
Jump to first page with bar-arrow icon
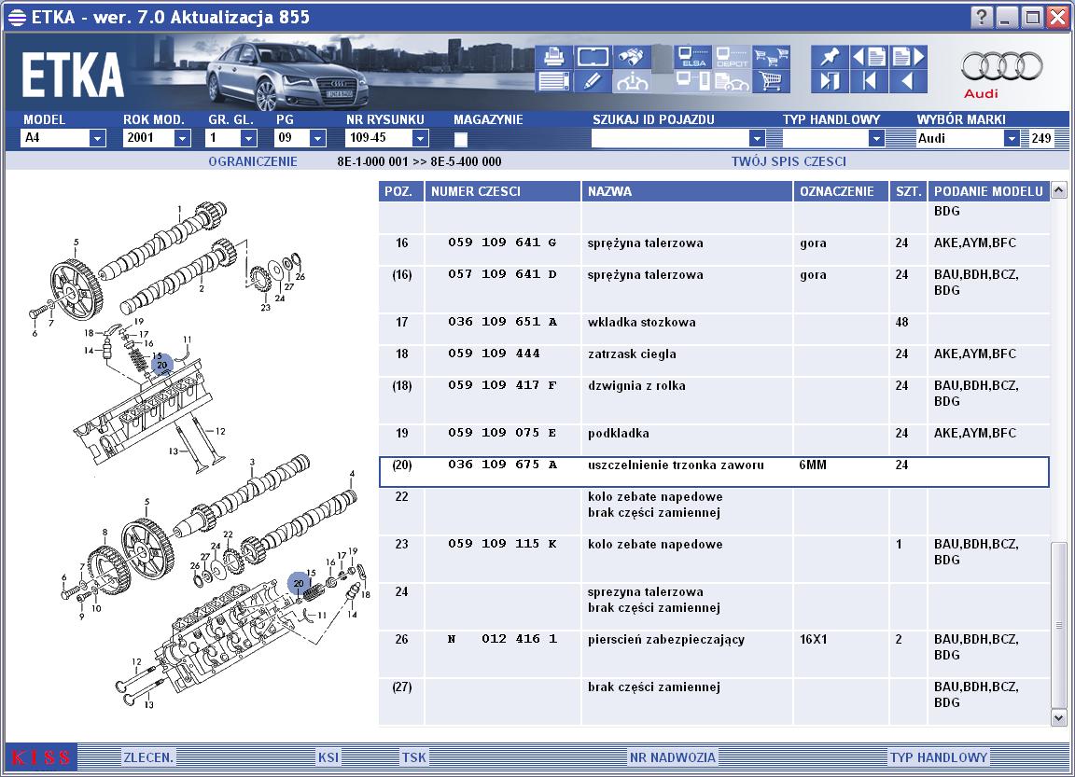pyautogui.click(x=869, y=82)
